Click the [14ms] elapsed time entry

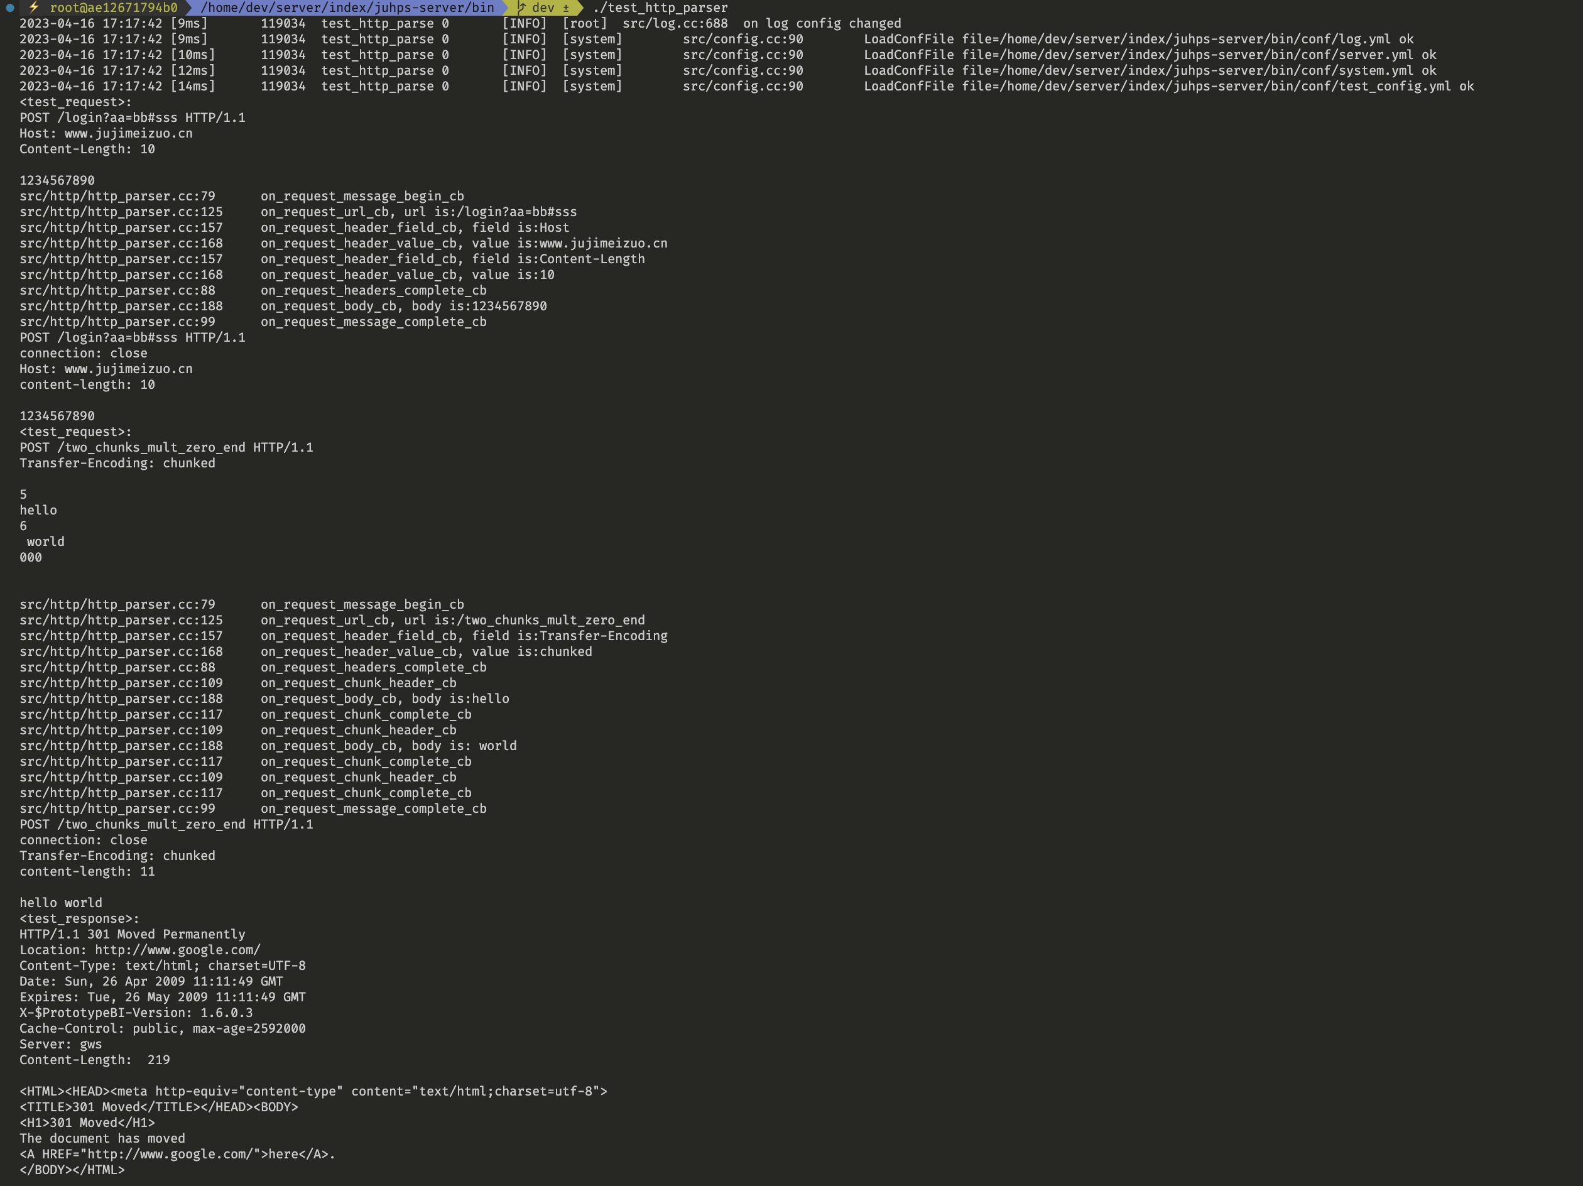point(192,87)
